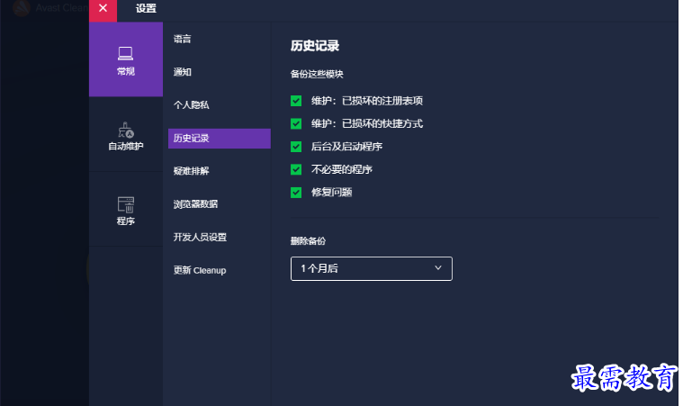The width and height of the screenshot is (683, 406).
Task: Toggle the 不必要的程序 checkbox
Action: (x=296, y=169)
